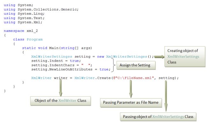Click 'System.Text' in the using directive
The image size is (207, 124).
click(x=30, y=18)
